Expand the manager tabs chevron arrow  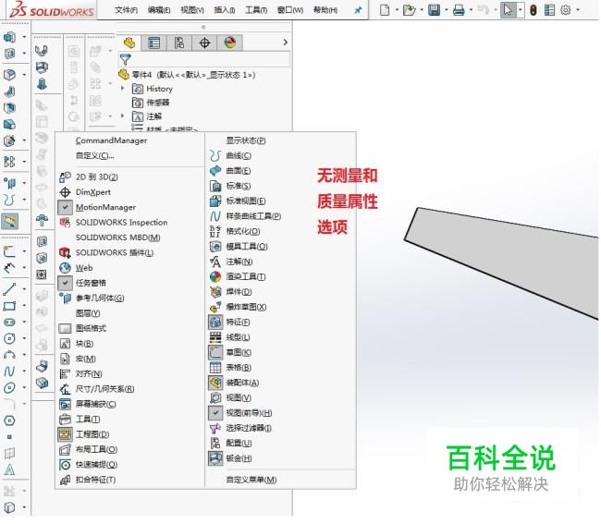coord(285,43)
